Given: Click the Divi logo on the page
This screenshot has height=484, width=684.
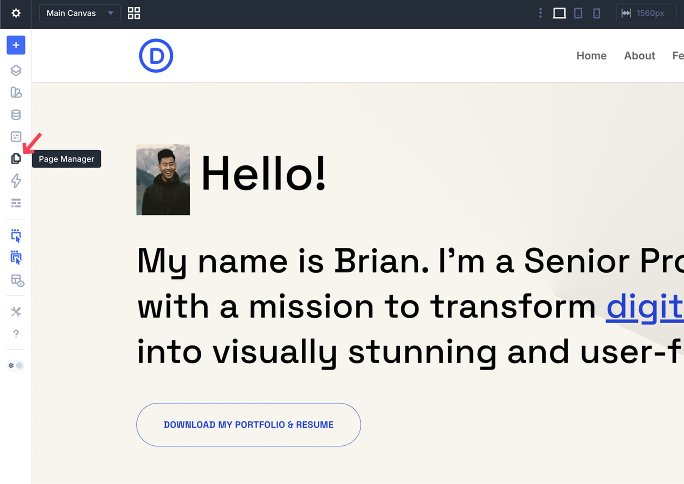Looking at the screenshot, I should tap(156, 55).
